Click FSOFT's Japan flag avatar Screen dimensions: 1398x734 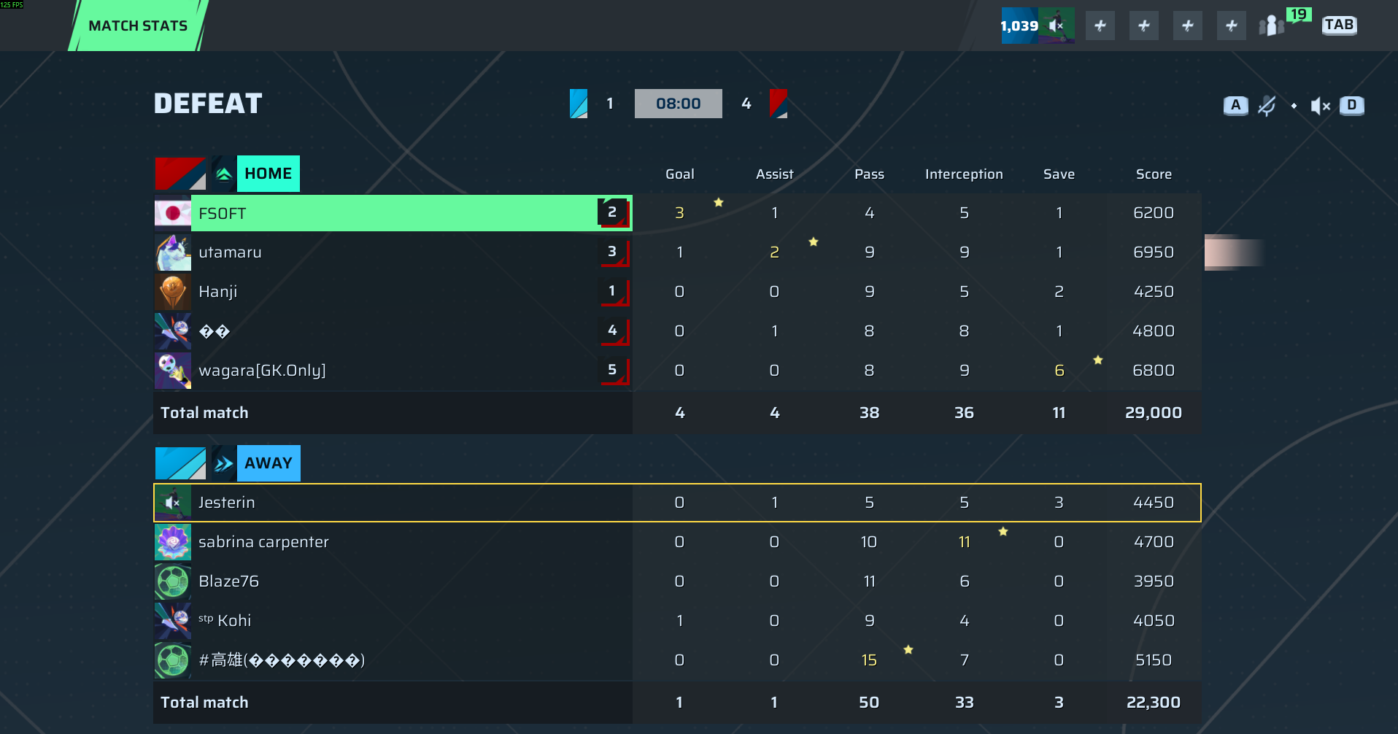pyautogui.click(x=173, y=213)
